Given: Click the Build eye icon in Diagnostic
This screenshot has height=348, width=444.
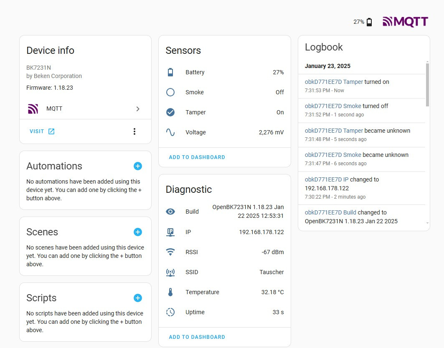Looking at the screenshot, I should point(170,212).
